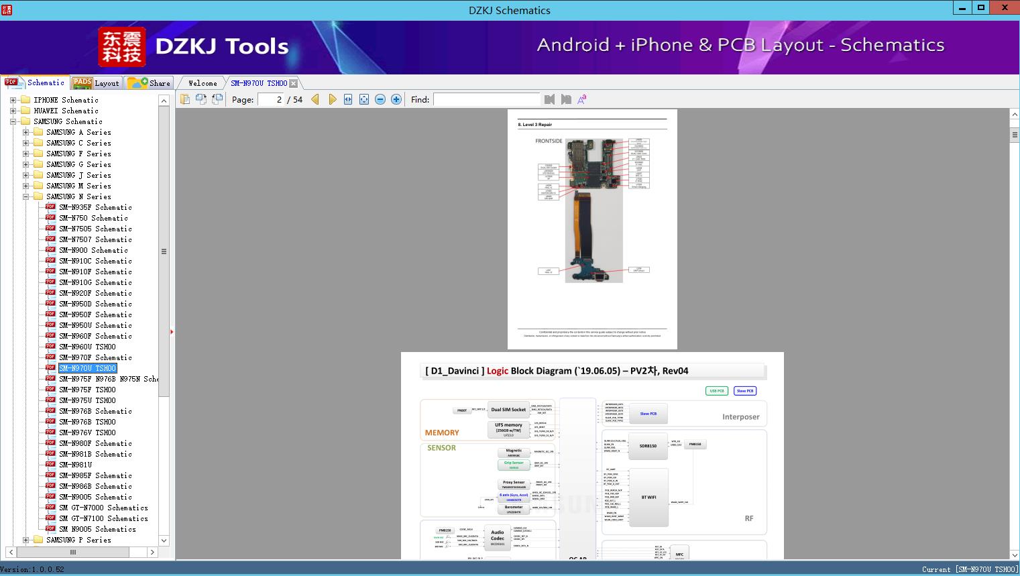Image resolution: width=1020 pixels, height=576 pixels.
Task: Click the Find search text box
Action: (487, 99)
